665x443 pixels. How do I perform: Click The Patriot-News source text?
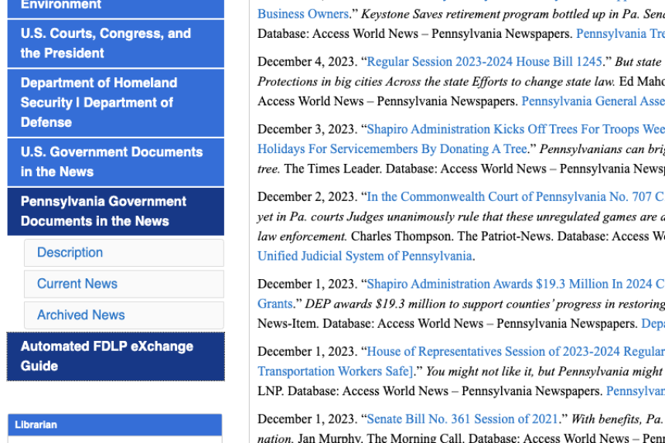click(504, 237)
